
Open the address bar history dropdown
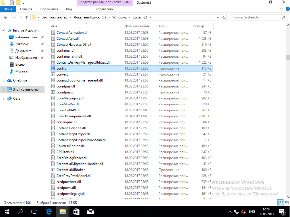click(x=218, y=17)
